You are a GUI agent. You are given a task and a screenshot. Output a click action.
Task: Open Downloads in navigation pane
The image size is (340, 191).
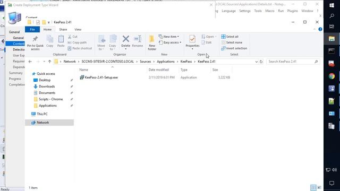click(x=47, y=86)
